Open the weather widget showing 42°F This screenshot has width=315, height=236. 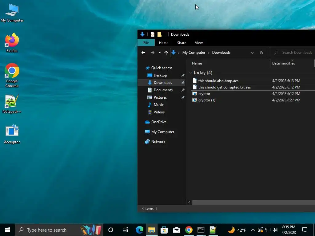[237, 230]
